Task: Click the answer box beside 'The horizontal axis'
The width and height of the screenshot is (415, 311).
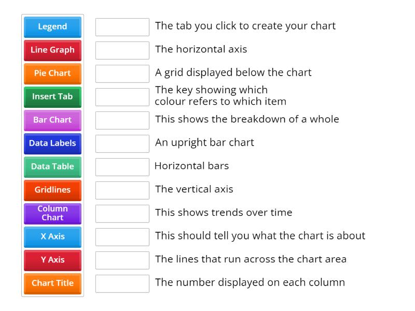Action: (122, 50)
